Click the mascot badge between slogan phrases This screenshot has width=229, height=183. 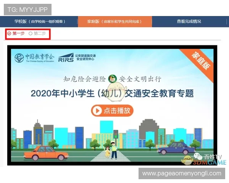click(x=113, y=79)
